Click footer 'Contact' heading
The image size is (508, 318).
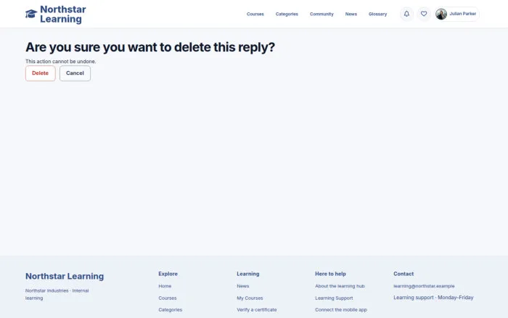pyautogui.click(x=403, y=274)
